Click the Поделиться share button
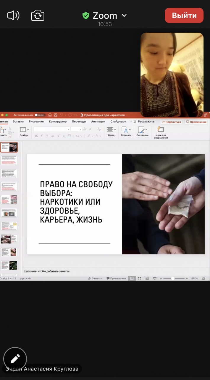 171,122
